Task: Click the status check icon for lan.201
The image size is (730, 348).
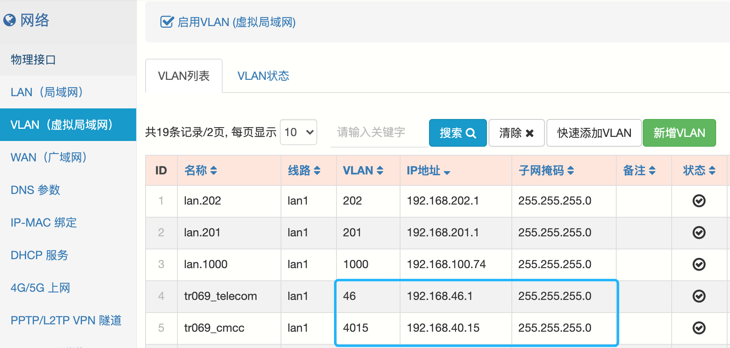Action: (699, 233)
